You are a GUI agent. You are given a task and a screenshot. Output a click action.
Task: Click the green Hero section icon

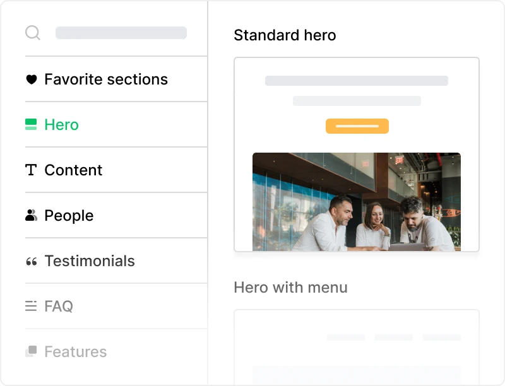[31, 124]
